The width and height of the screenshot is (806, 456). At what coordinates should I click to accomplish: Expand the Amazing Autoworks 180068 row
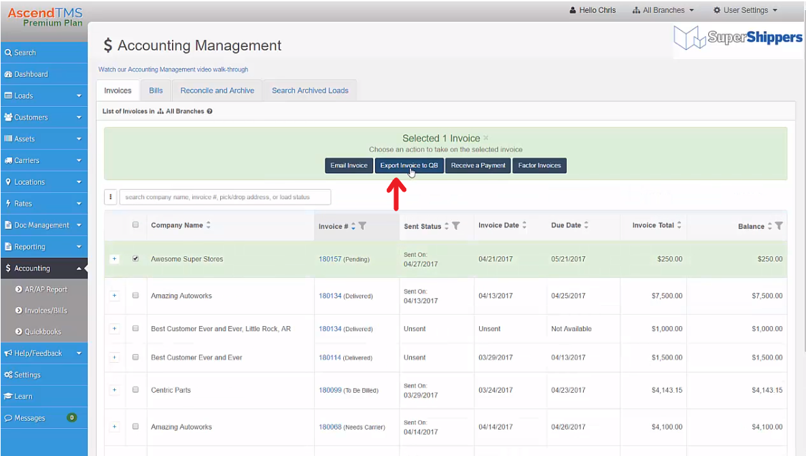115,427
